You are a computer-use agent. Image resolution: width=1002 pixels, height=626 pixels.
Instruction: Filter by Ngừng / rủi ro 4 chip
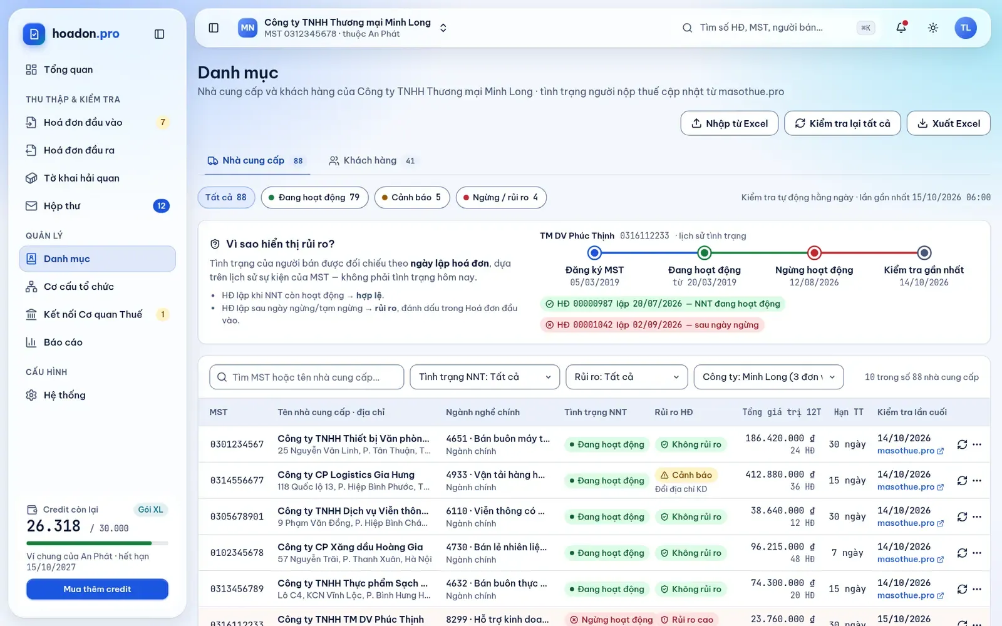[501, 197]
